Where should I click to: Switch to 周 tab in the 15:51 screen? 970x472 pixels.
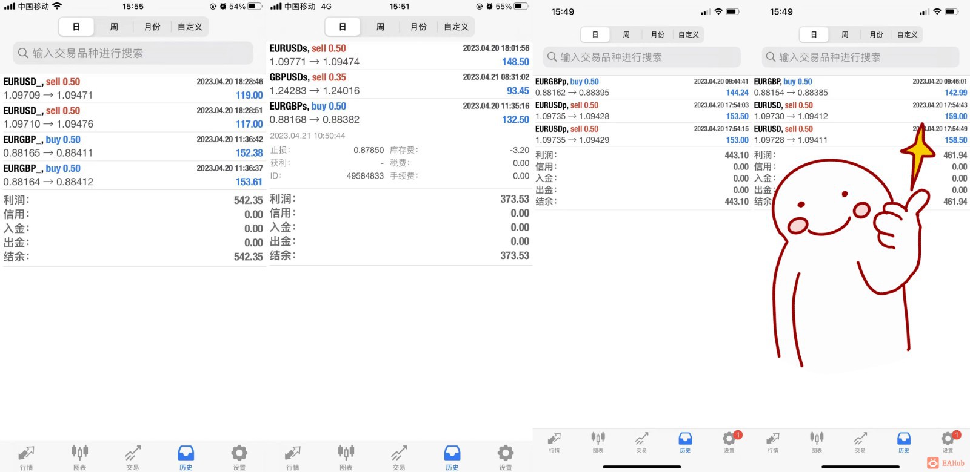380,27
